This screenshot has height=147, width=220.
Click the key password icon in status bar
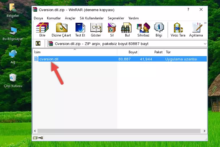(41, 138)
